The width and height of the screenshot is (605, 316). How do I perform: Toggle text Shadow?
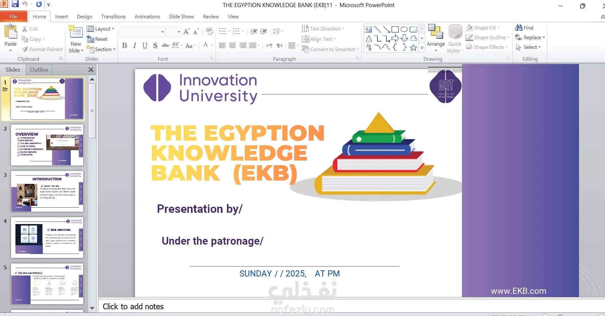pyautogui.click(x=155, y=45)
